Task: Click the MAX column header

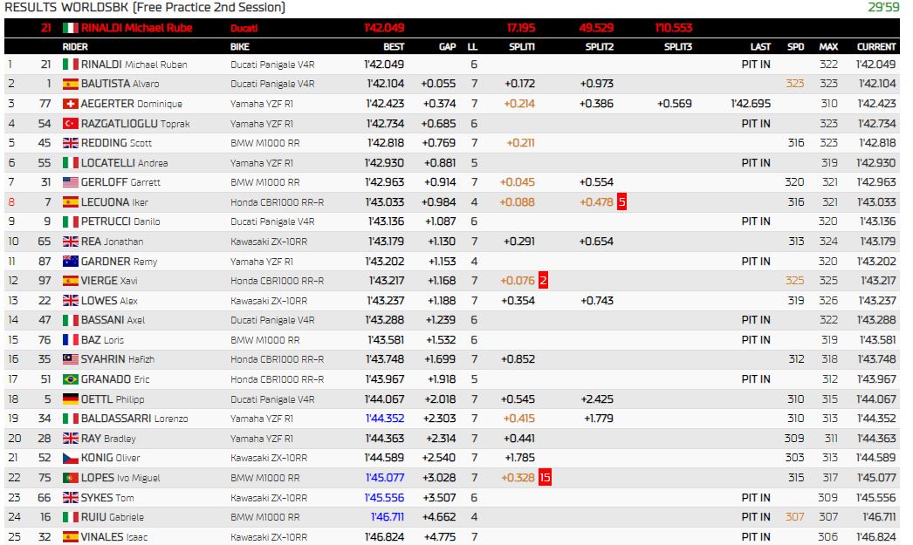Action: coord(828,46)
